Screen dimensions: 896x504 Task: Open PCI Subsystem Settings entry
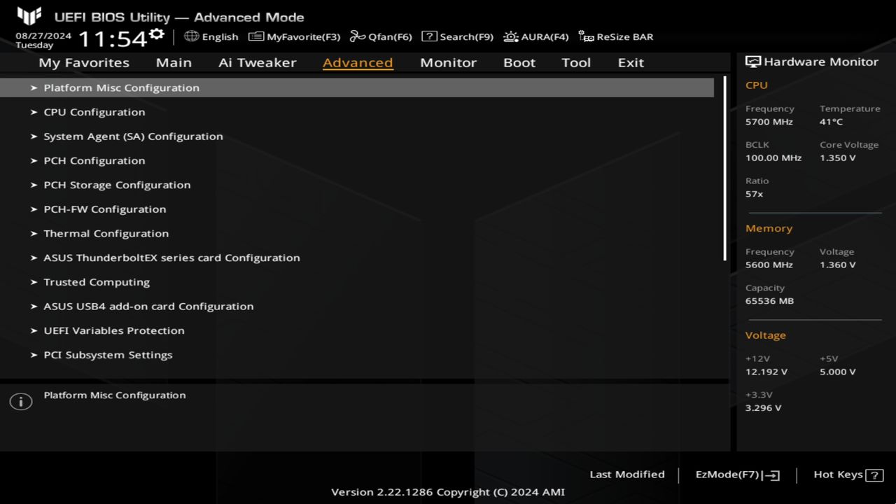(x=108, y=355)
